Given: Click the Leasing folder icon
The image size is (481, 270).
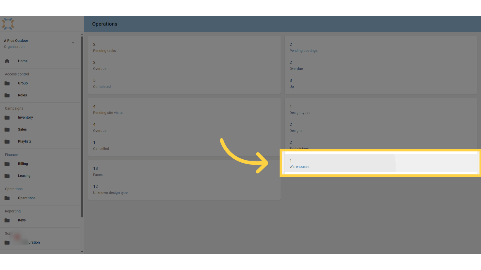Looking at the screenshot, I should point(7,176).
